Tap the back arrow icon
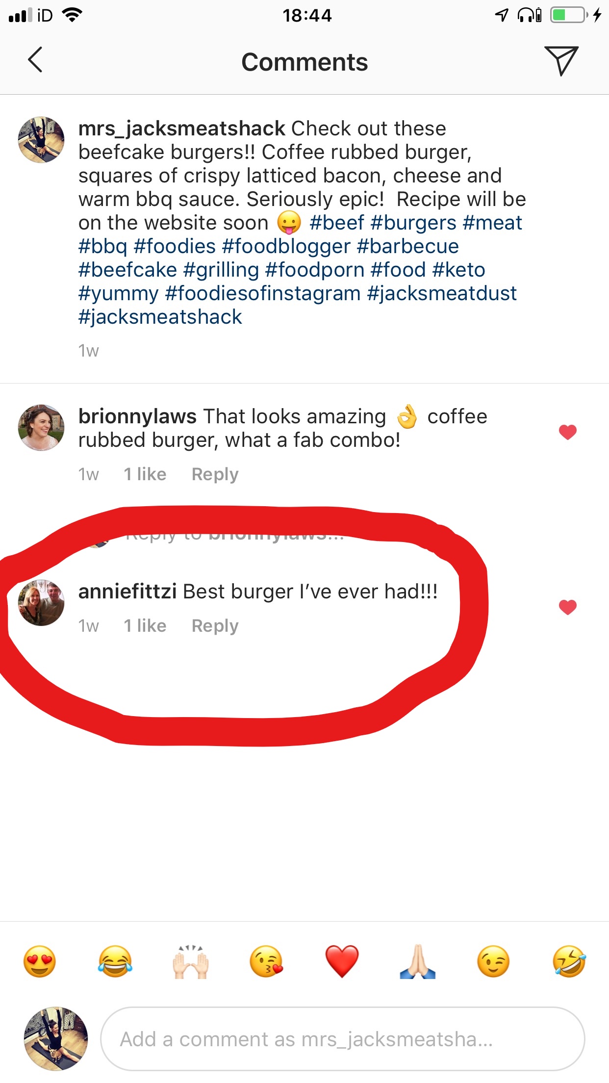 (35, 60)
